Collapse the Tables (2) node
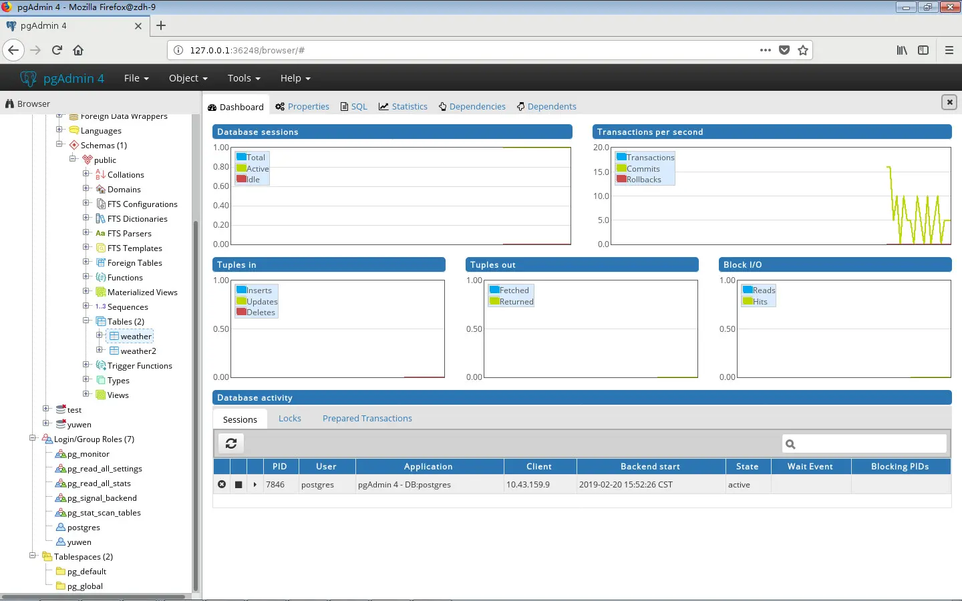Image resolution: width=962 pixels, height=601 pixels. (86, 321)
